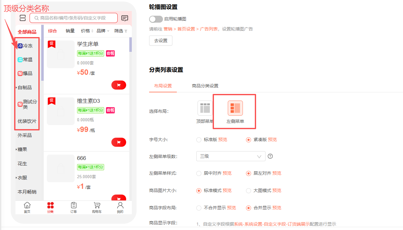Toggle the 启用轮播图 switch
The image size is (403, 230).
coord(156,19)
